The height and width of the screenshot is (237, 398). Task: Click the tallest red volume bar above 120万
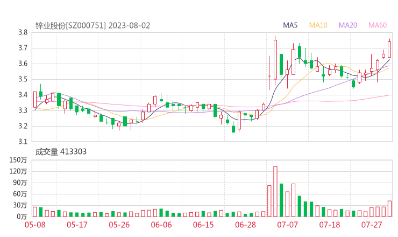tap(275, 191)
